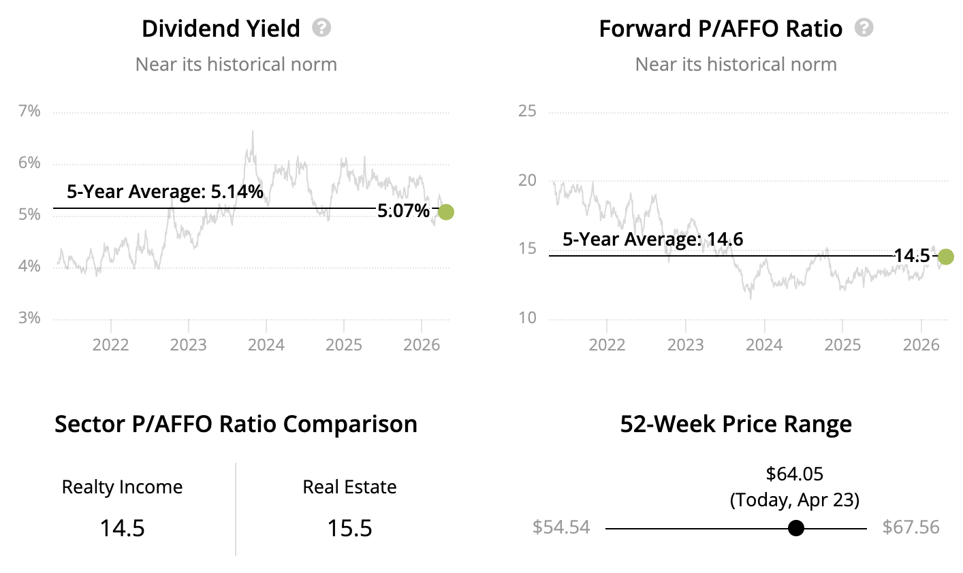Click the Forward P/AFFO Ratio help icon
Viewport: 963px width, 573px height.
tap(864, 28)
